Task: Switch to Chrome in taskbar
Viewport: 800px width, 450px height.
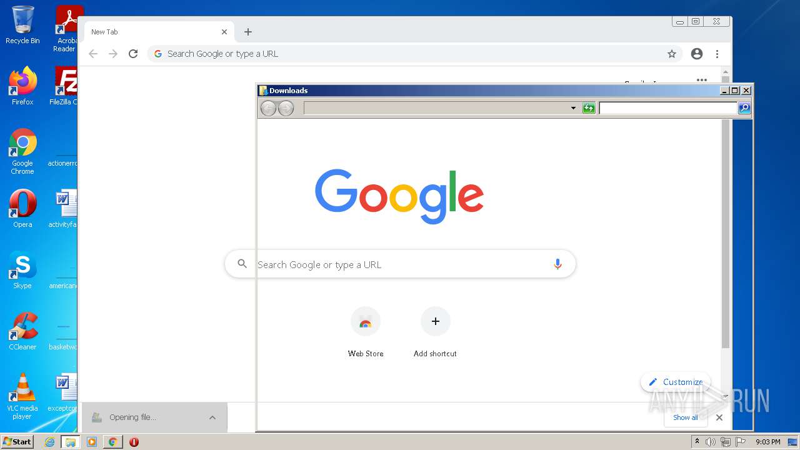Action: click(x=112, y=442)
